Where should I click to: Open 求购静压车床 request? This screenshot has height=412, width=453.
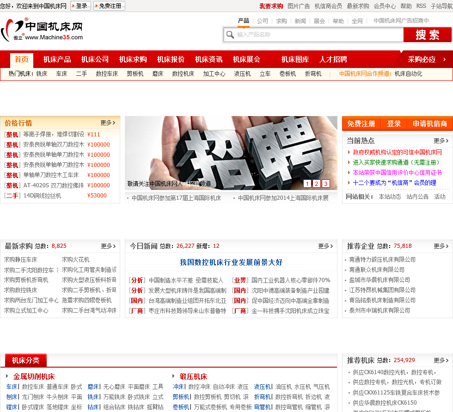tap(20, 259)
